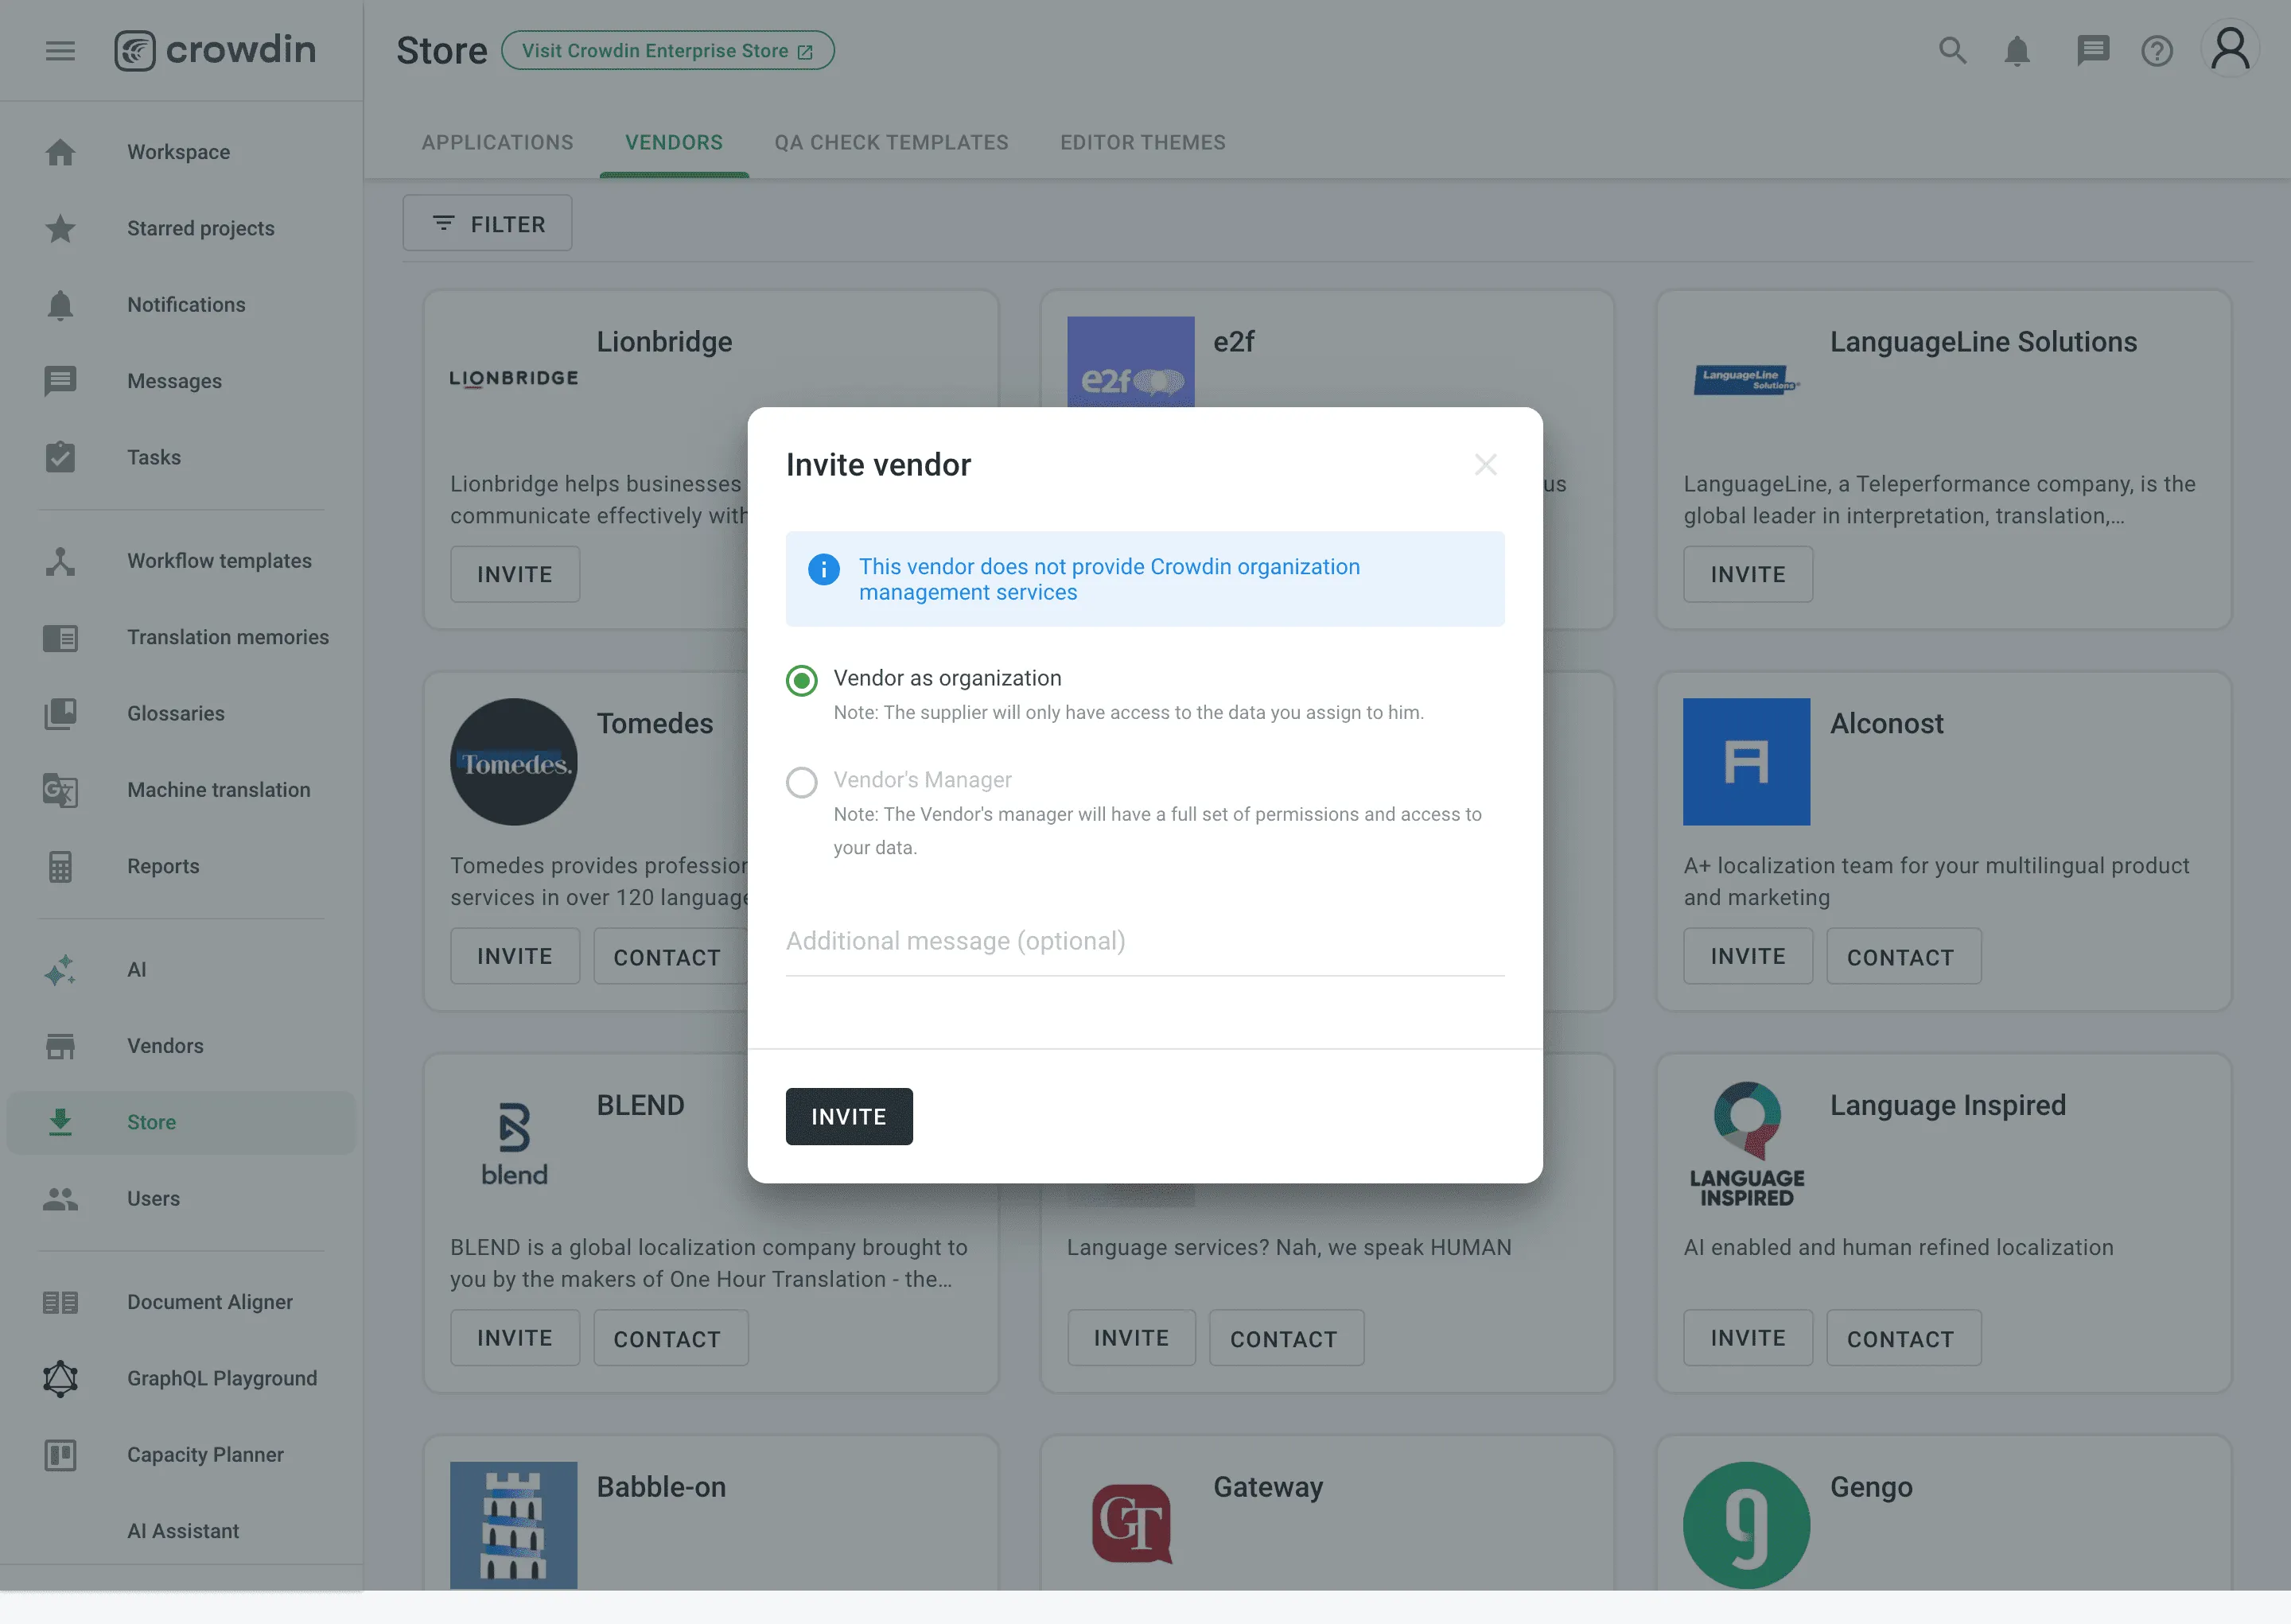The width and height of the screenshot is (2291, 1624).
Task: Open Workspace from the sidebar
Action: (178, 151)
